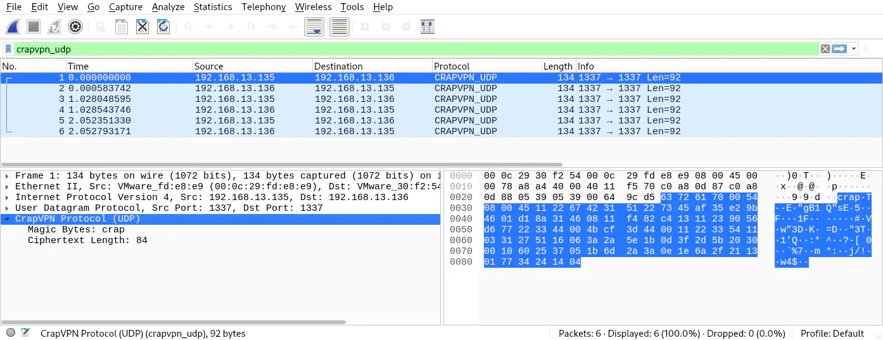Click the resize columns toolbar icon
The image size is (883, 340).
(428, 27)
